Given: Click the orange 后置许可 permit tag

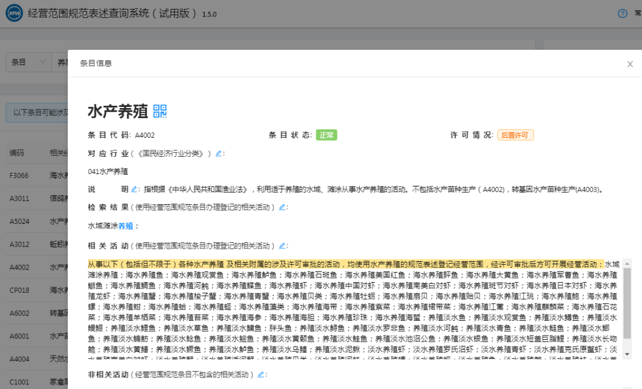Looking at the screenshot, I should tap(515, 135).
